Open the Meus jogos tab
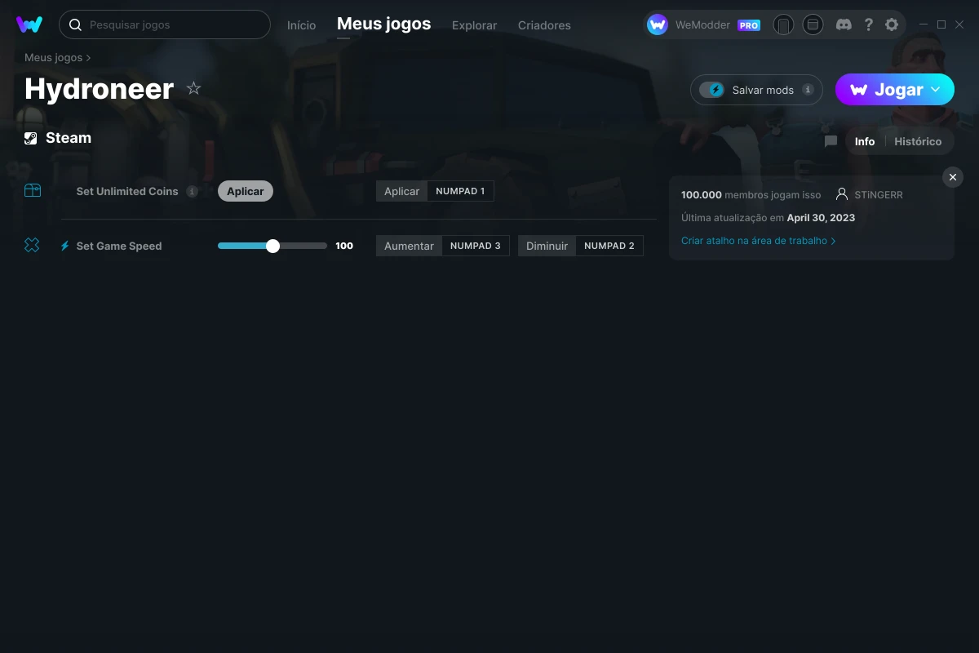Screen dimensions: 979x653 tap(383, 24)
